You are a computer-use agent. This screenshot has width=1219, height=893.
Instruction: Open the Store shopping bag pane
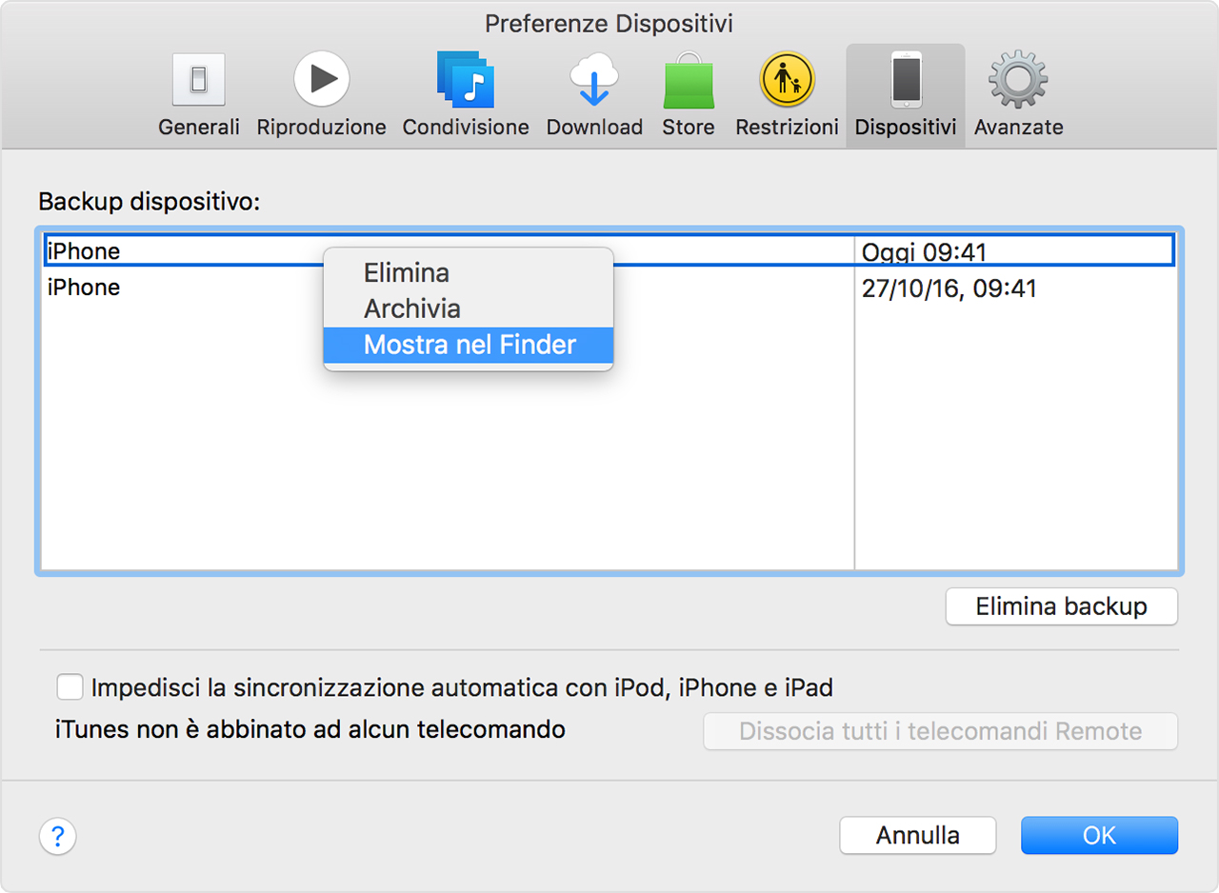689,95
